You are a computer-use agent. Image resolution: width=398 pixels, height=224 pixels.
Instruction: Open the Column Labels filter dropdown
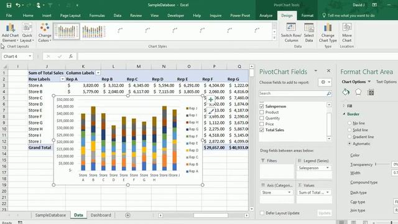pos(98,73)
